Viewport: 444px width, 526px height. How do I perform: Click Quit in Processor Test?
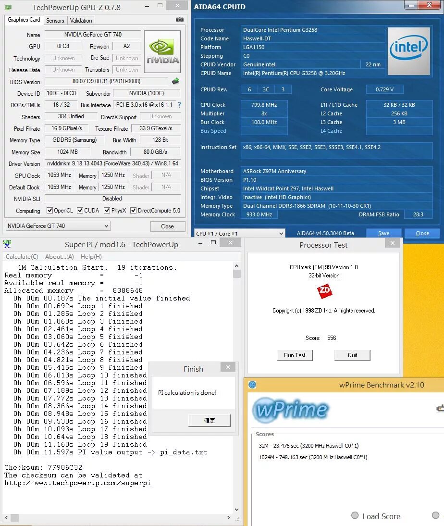pos(352,355)
